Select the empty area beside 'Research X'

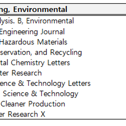(x=86, y=114)
